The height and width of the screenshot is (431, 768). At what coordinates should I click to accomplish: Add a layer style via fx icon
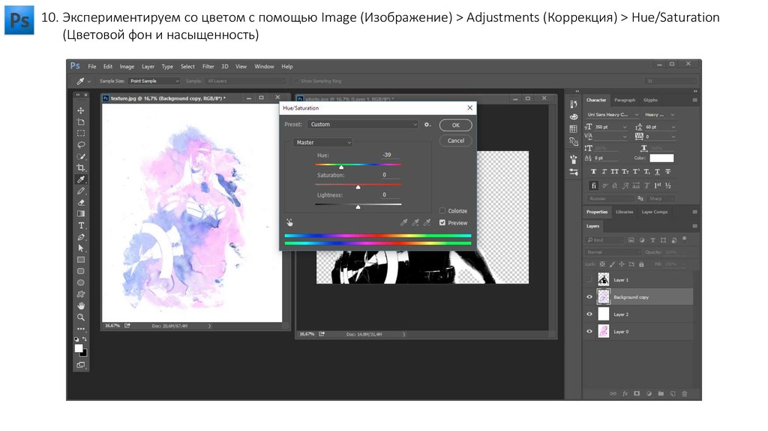[625, 393]
